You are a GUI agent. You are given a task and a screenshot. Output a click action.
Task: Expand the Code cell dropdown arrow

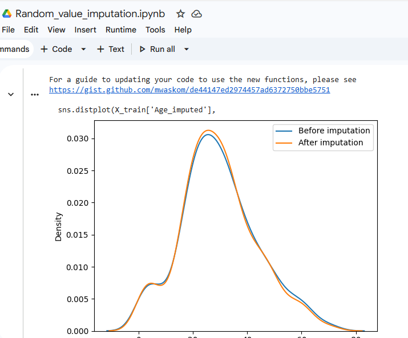click(83, 49)
